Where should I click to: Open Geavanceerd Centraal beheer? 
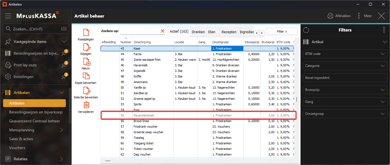[35, 121]
